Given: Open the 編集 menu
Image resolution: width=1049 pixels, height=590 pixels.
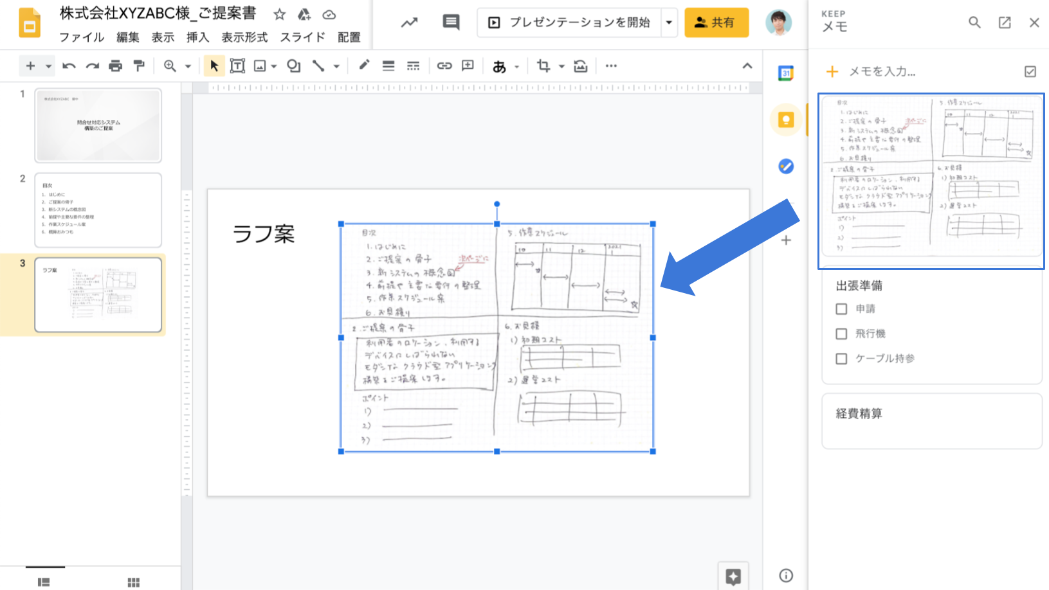Looking at the screenshot, I should (128, 37).
